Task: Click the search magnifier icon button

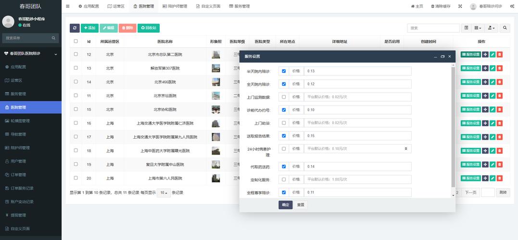Action: tap(505, 28)
